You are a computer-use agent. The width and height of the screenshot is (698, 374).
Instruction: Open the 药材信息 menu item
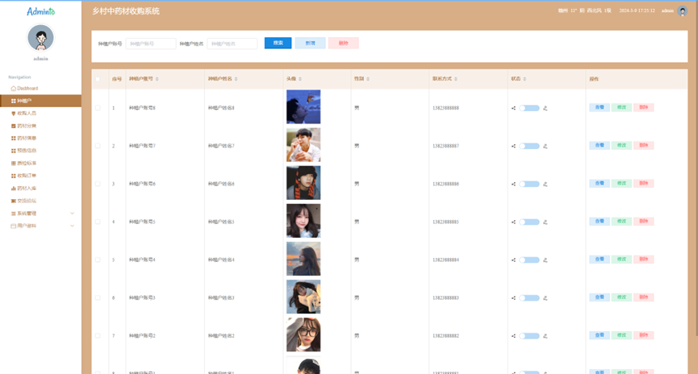point(40,139)
